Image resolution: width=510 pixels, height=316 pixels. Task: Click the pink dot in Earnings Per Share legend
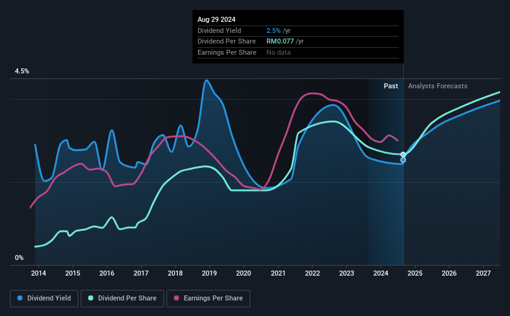tap(176, 298)
